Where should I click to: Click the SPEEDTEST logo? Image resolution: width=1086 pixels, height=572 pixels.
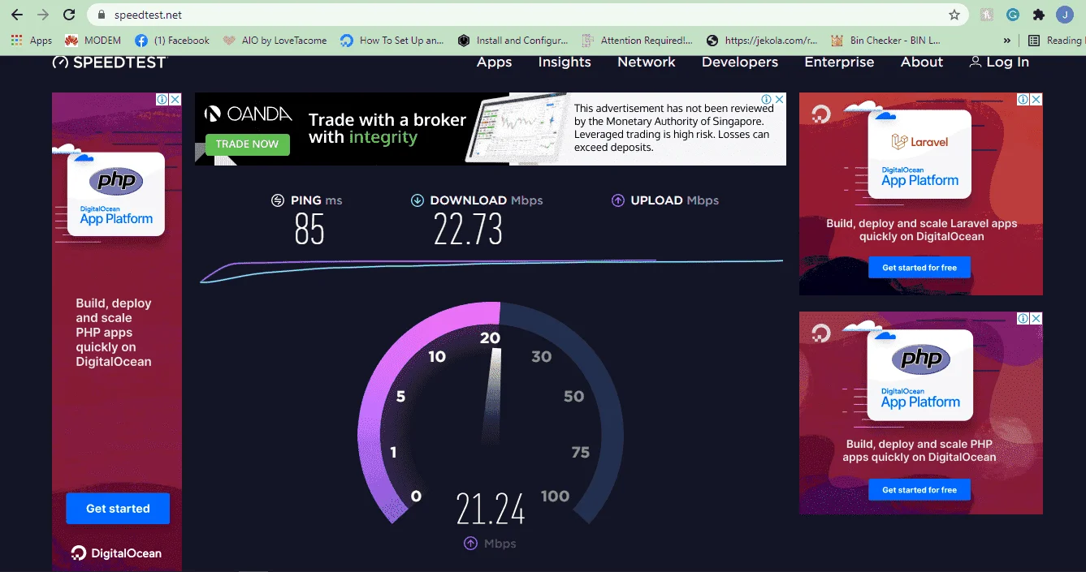point(109,62)
